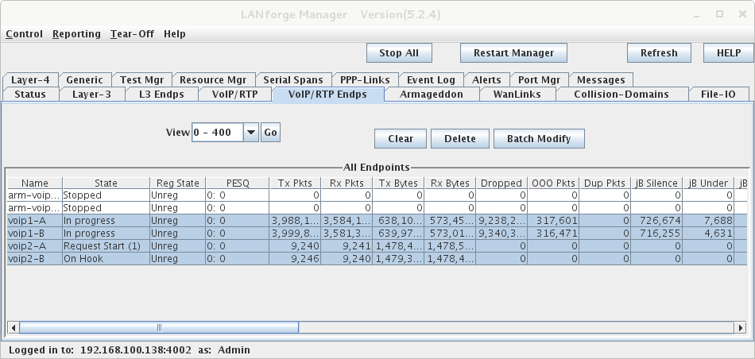755x359 pixels.
Task: Click the HELP button
Action: [x=729, y=53]
